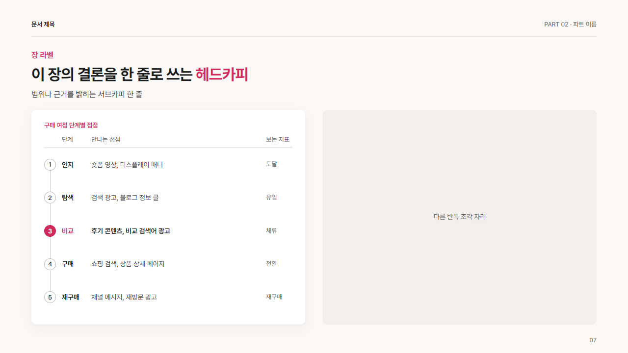This screenshot has width=628, height=353.
Task: Click the subcopy '범위나 근거를 밝히는 서브카피 한 줄'
Action: (87, 94)
